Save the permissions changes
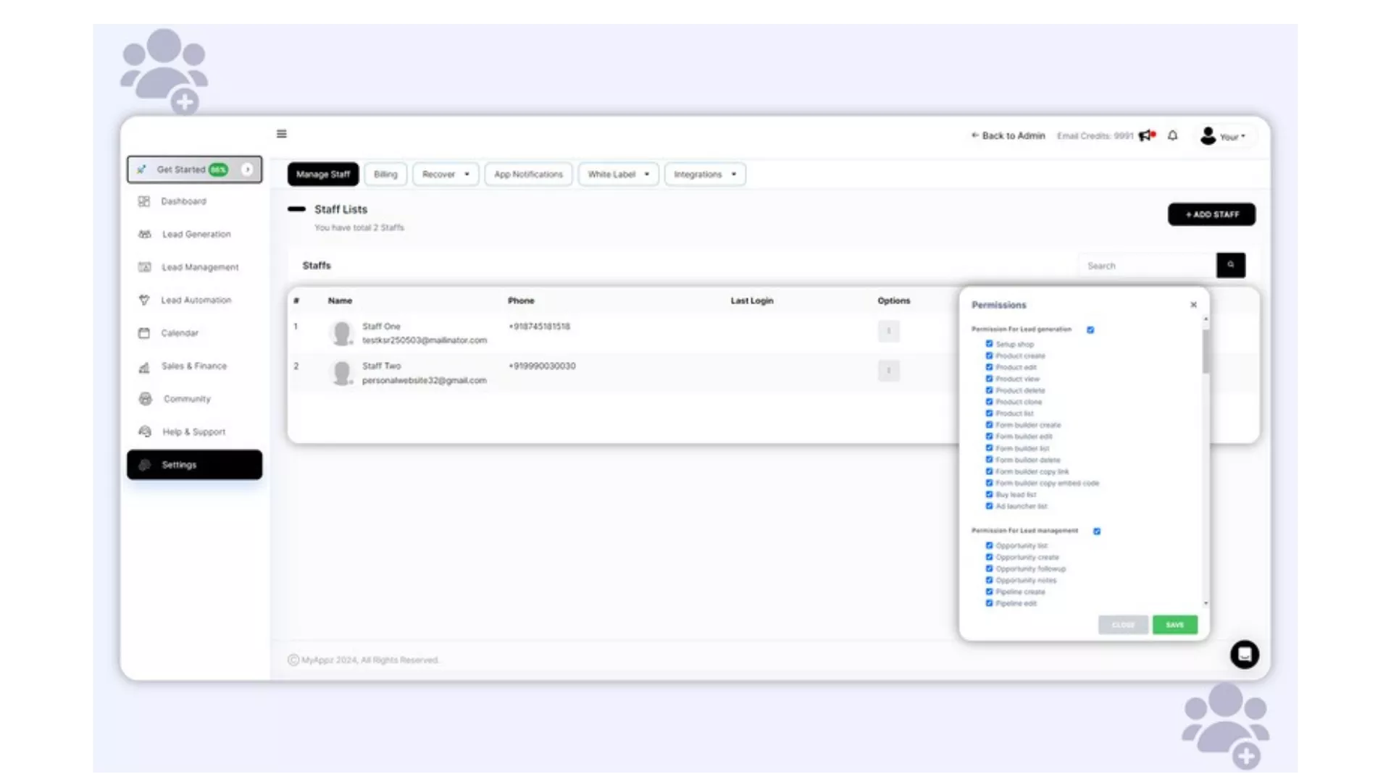Viewport: 1391px width, 782px height. pyautogui.click(x=1174, y=625)
